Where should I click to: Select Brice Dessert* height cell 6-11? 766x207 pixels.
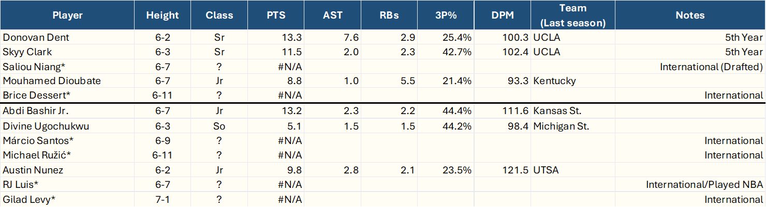pos(163,95)
